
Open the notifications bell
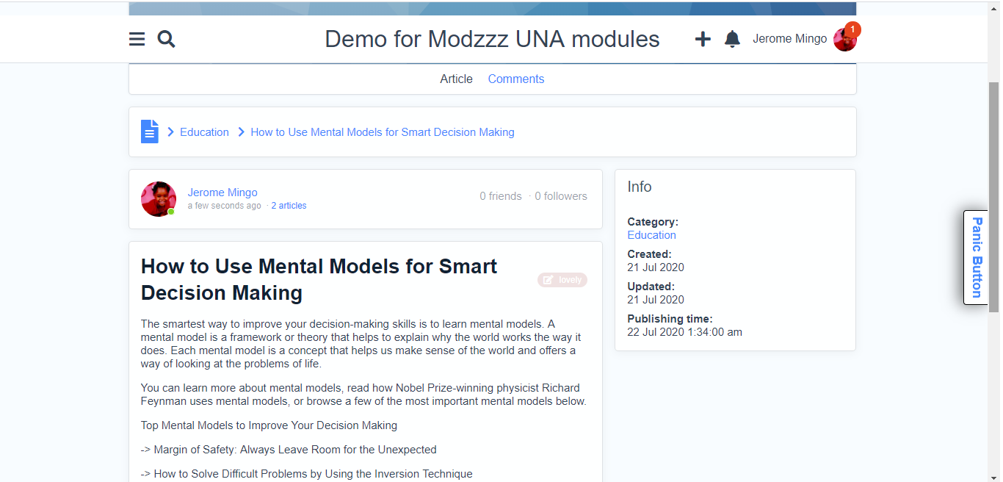[732, 39]
